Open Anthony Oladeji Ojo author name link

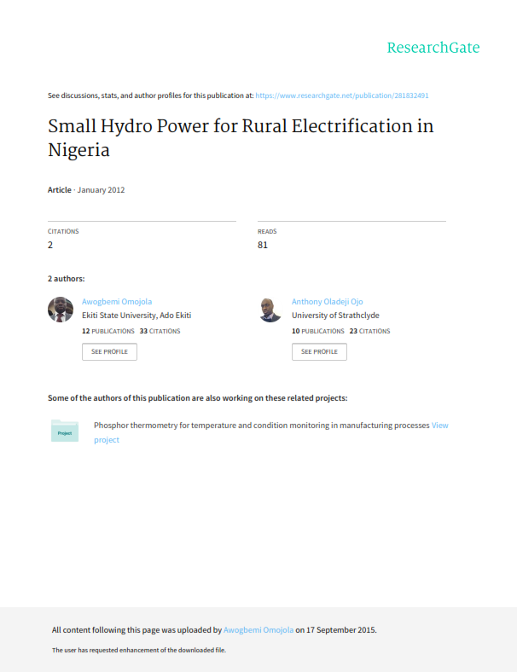coord(328,302)
